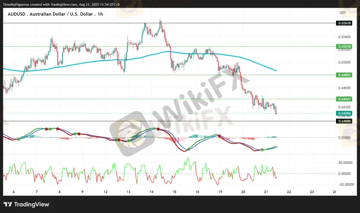Select the 0.65250 green price level label
Screen dimensions: 360x213
coord(344,47)
